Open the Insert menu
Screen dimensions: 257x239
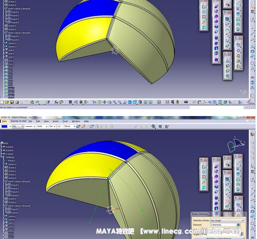(56, 121)
